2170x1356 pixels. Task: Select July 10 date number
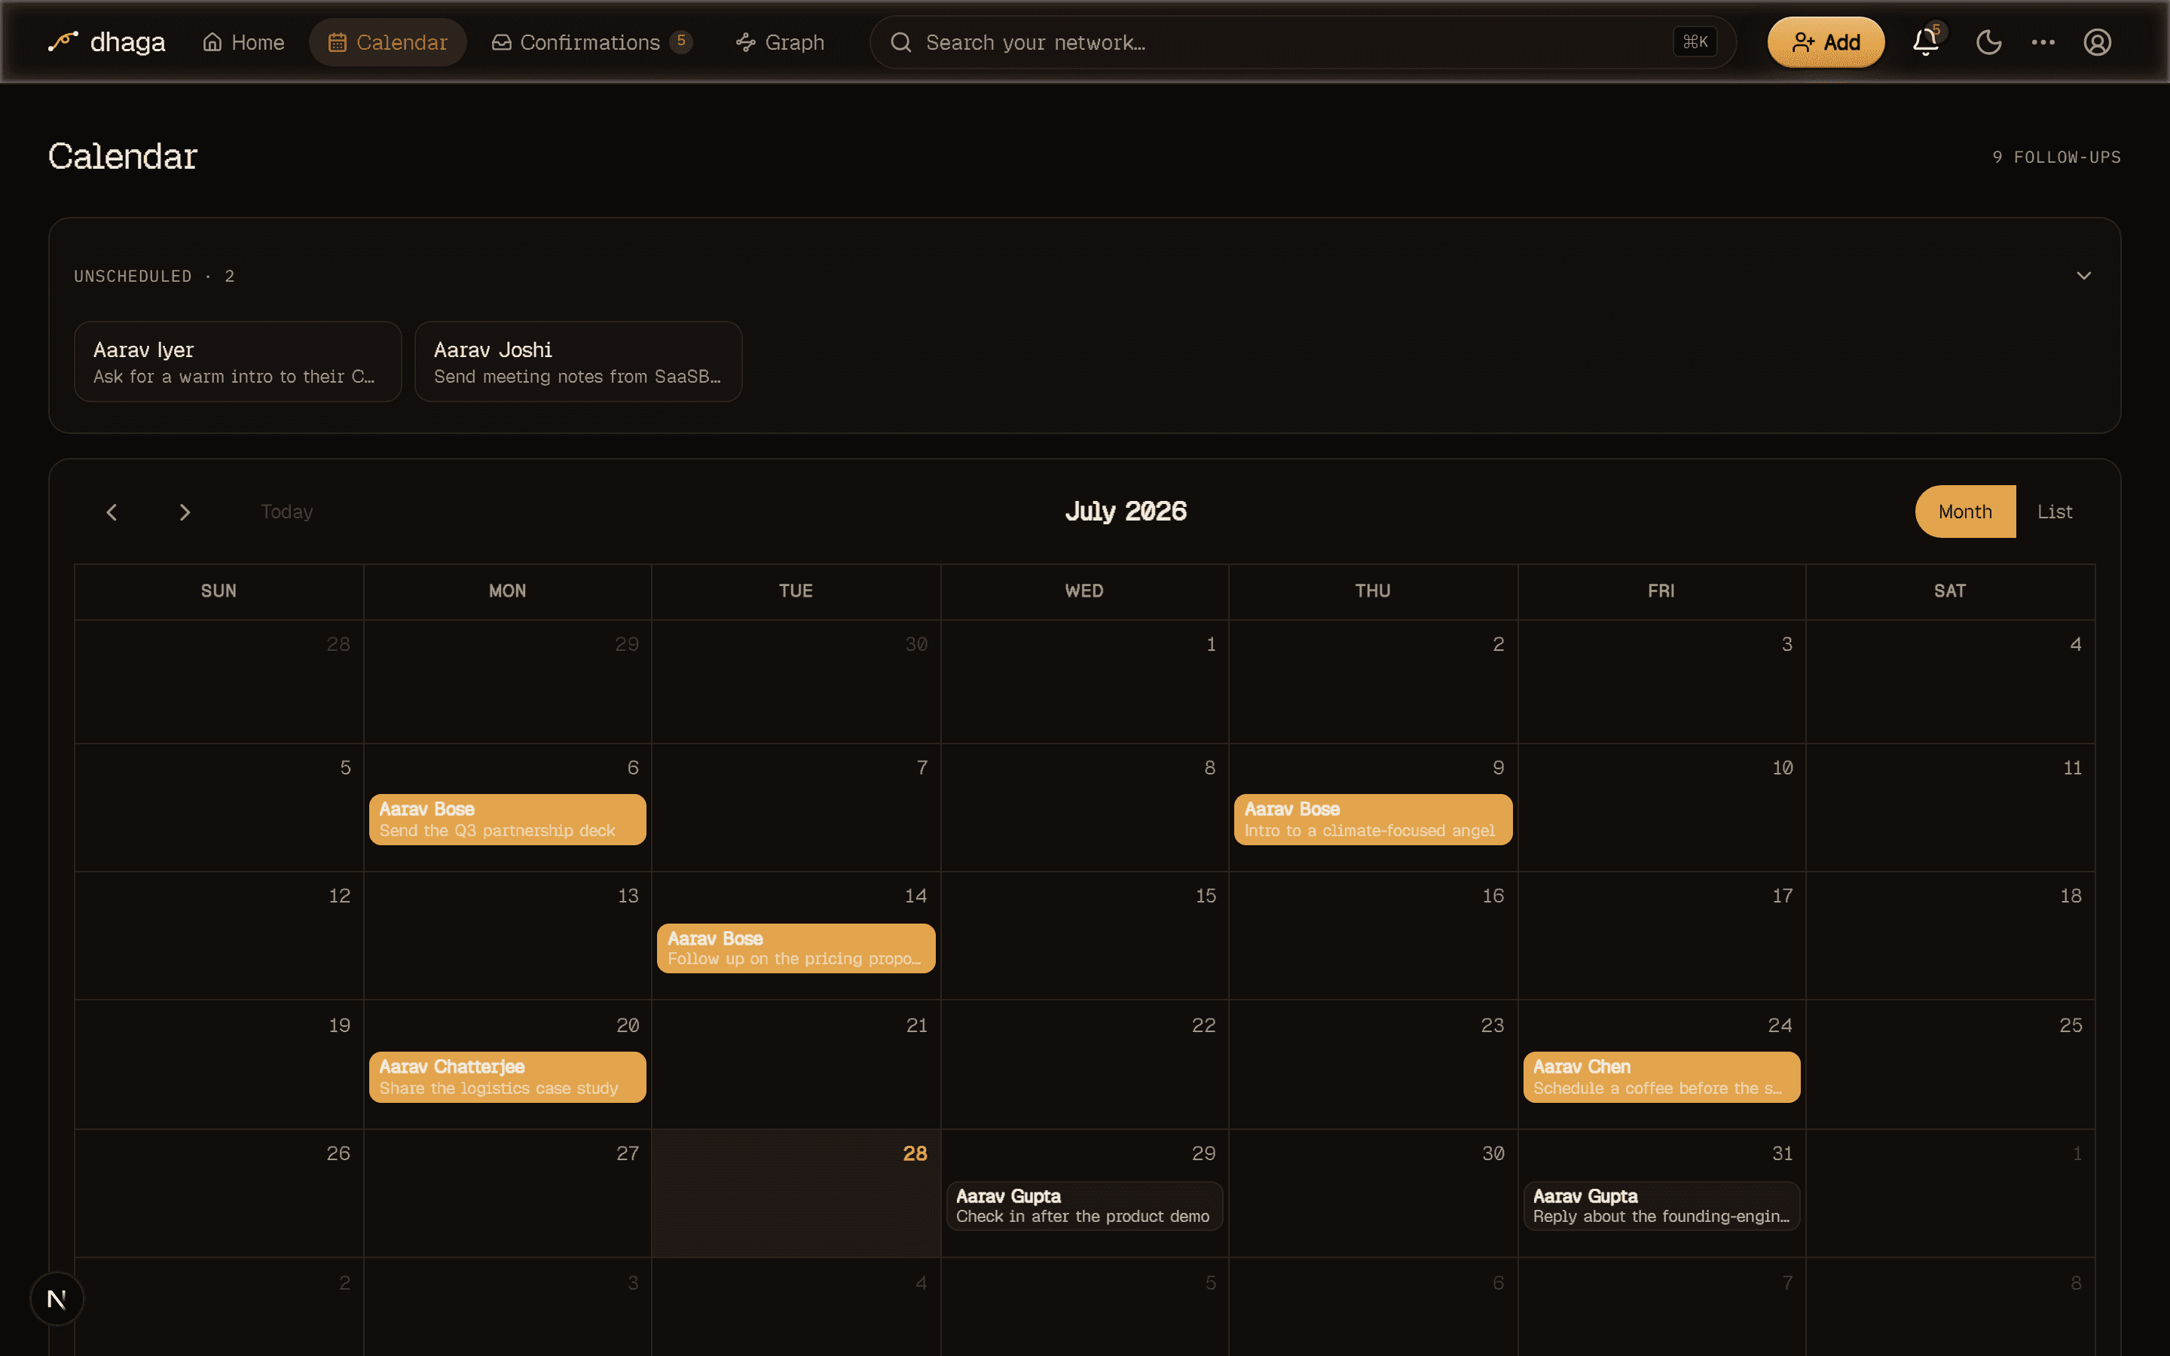[x=1782, y=768]
